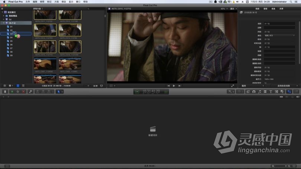The image size is (301, 169).
Task: Switch to the second Inspector tab
Action: 265,9
